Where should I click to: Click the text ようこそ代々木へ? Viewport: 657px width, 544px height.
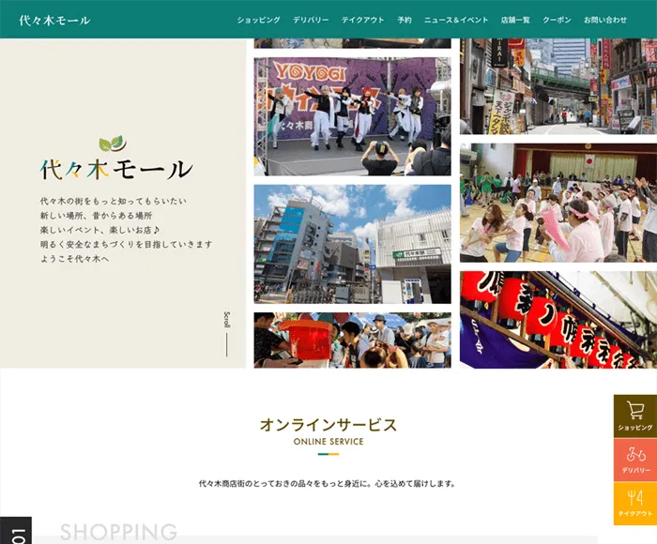(74, 259)
